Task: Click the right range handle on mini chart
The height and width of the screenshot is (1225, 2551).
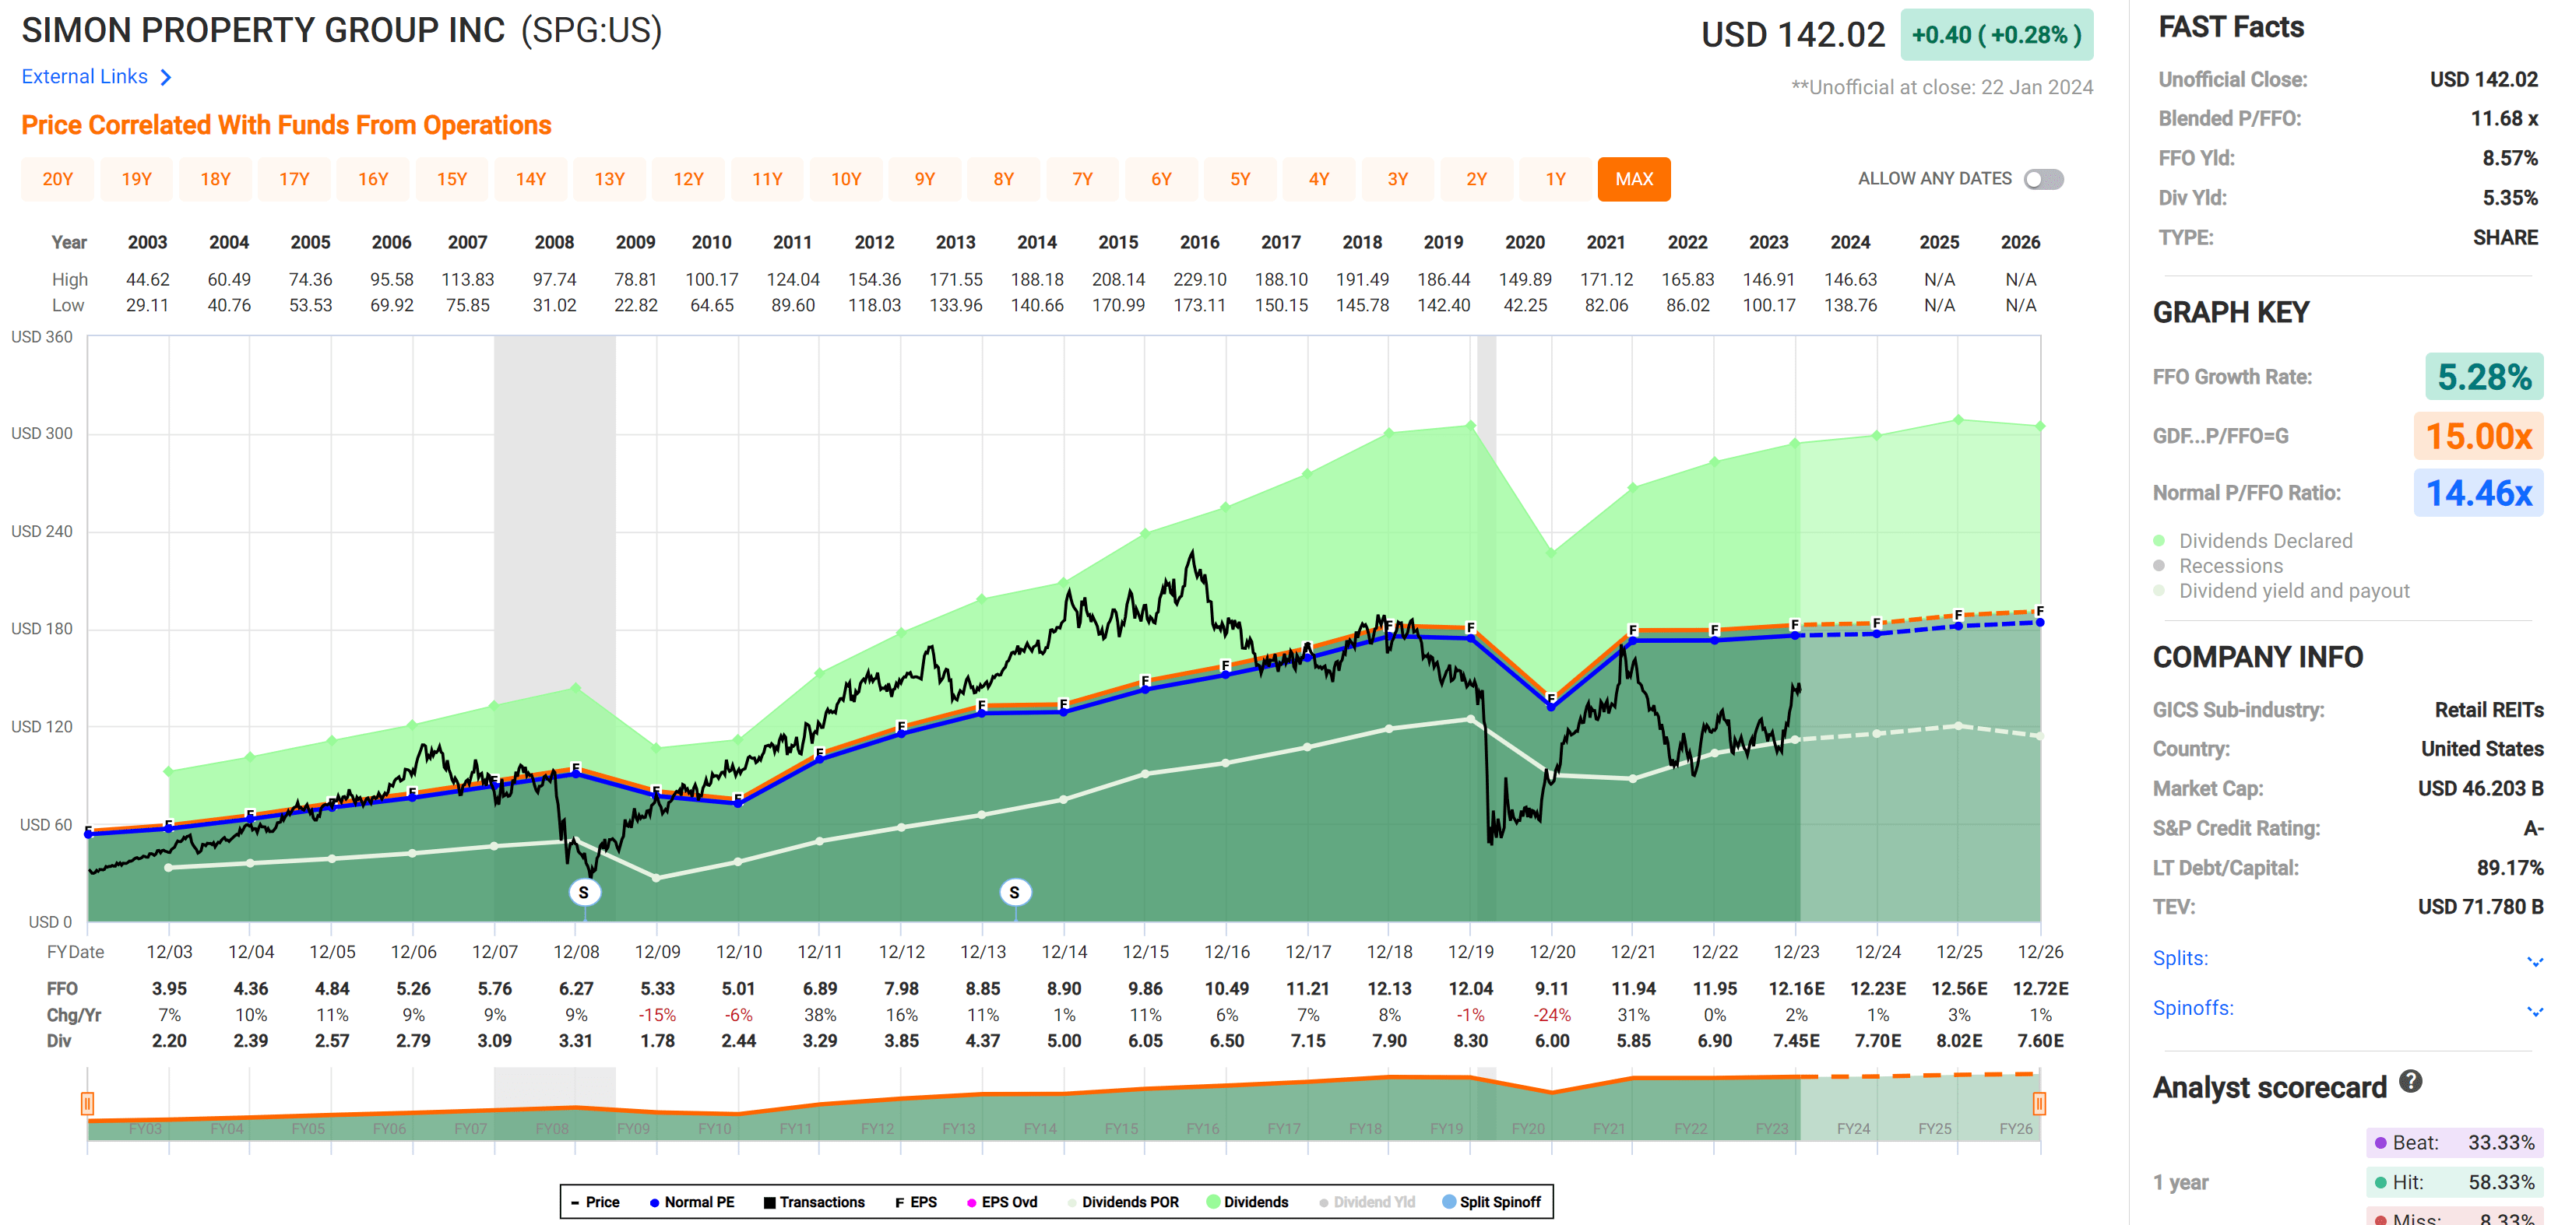Action: pos(2039,1104)
